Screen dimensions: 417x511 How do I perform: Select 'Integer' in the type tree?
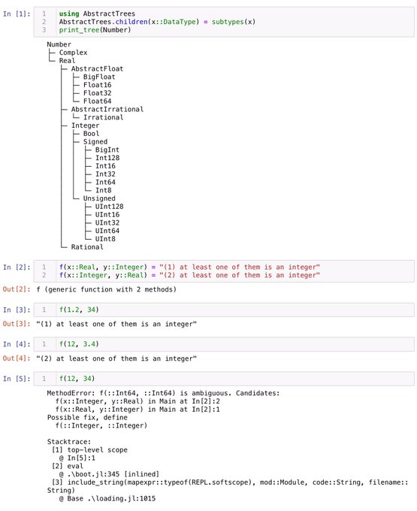coord(85,125)
